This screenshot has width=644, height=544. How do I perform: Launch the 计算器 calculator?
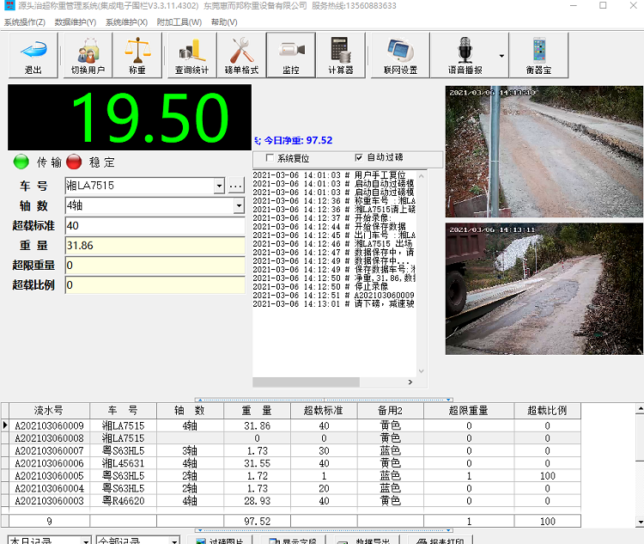[x=341, y=55]
